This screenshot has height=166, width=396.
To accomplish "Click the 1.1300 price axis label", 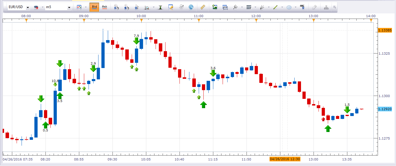I will point(384,96).
